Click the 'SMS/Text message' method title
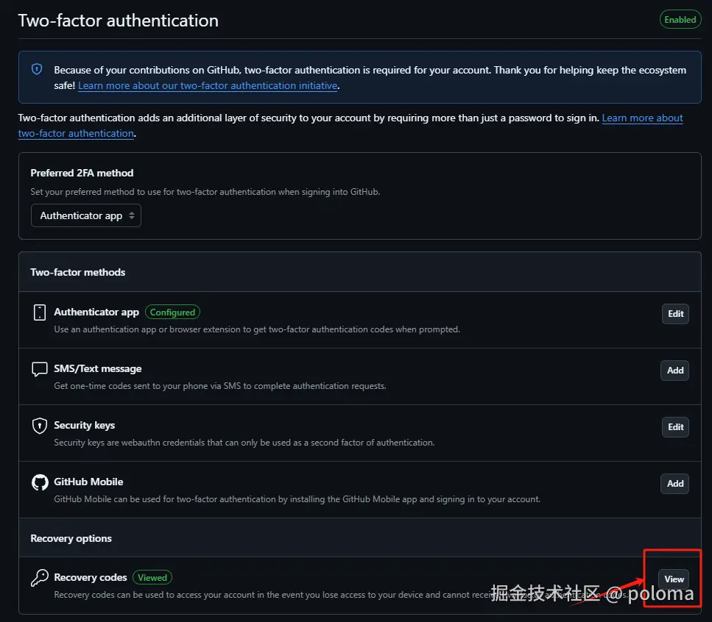Screen dimensions: 712x622 98,368
